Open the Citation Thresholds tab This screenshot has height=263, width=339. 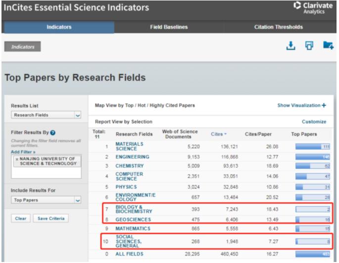[x=282, y=27]
